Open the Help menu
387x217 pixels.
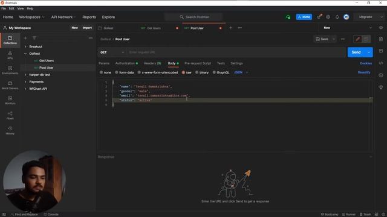click(30, 8)
